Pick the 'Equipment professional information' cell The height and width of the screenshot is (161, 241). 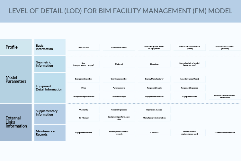point(225,97)
